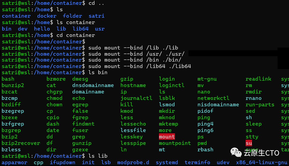
Task: Click the nisdomainname entry
Action: pos(218,105)
